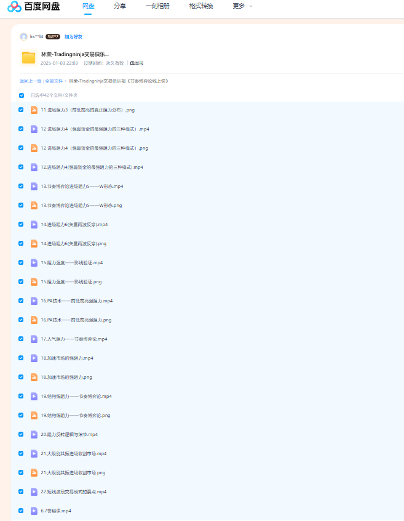Open file name 17.人气阻力——节奏博弈论.mp4

pos(74,339)
